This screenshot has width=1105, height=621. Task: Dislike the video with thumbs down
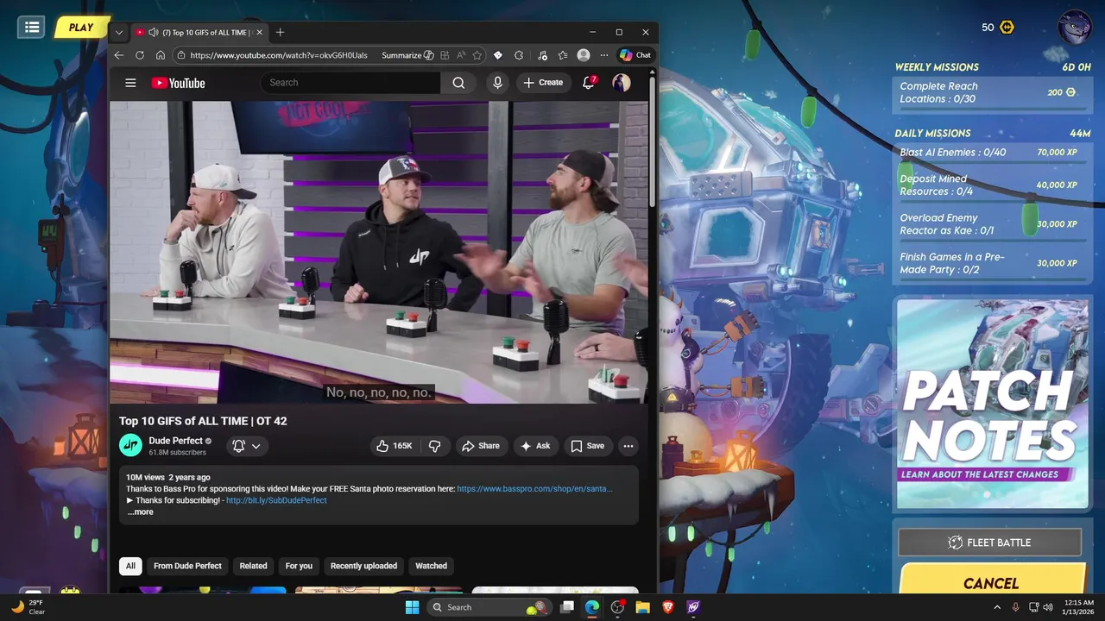point(435,446)
